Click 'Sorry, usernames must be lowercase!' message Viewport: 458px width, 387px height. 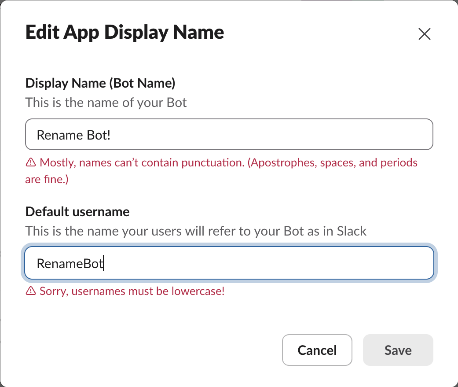click(x=132, y=291)
